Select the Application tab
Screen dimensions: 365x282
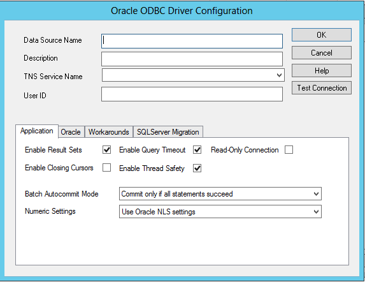click(x=37, y=131)
